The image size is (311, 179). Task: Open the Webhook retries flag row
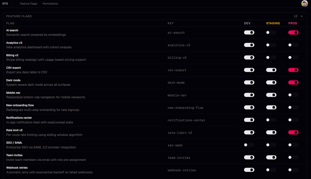(x=17, y=168)
